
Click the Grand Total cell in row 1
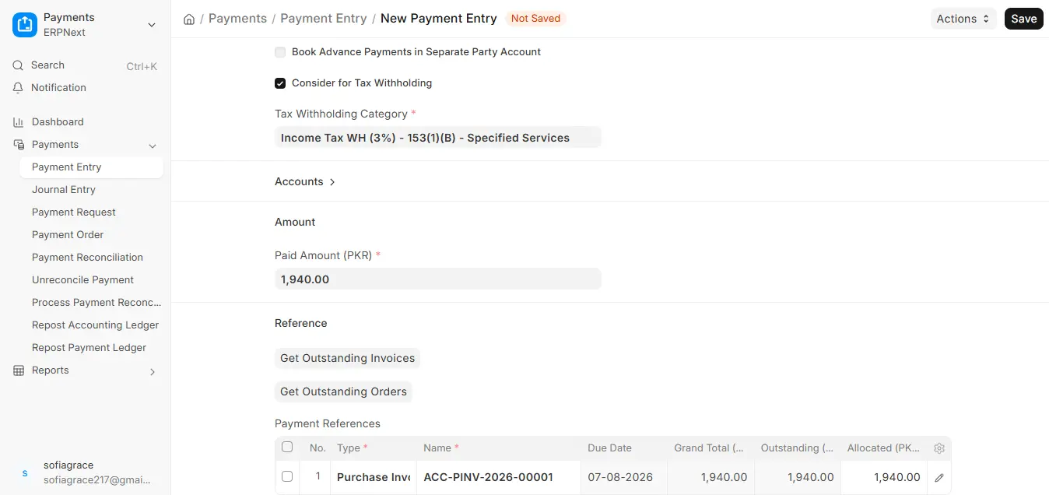711,477
